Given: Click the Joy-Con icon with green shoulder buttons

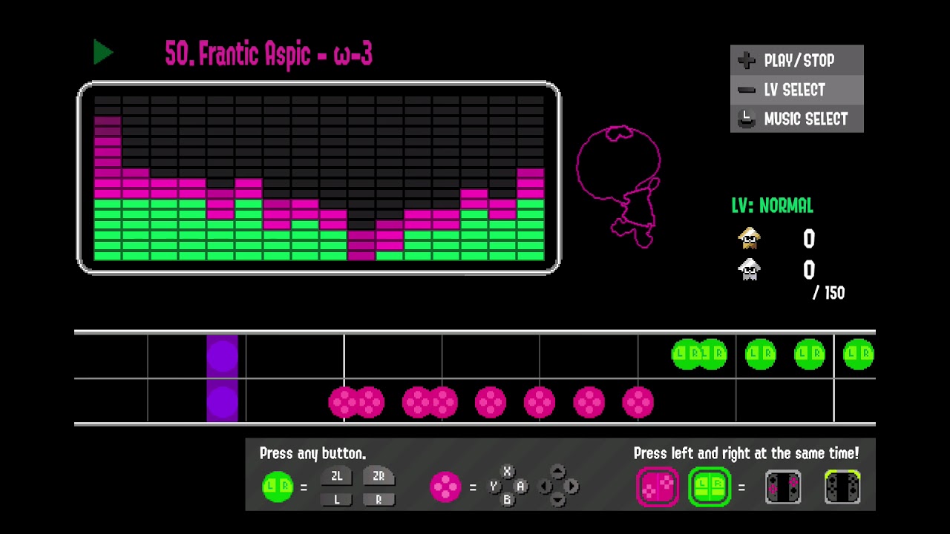Looking at the screenshot, I should tap(842, 487).
